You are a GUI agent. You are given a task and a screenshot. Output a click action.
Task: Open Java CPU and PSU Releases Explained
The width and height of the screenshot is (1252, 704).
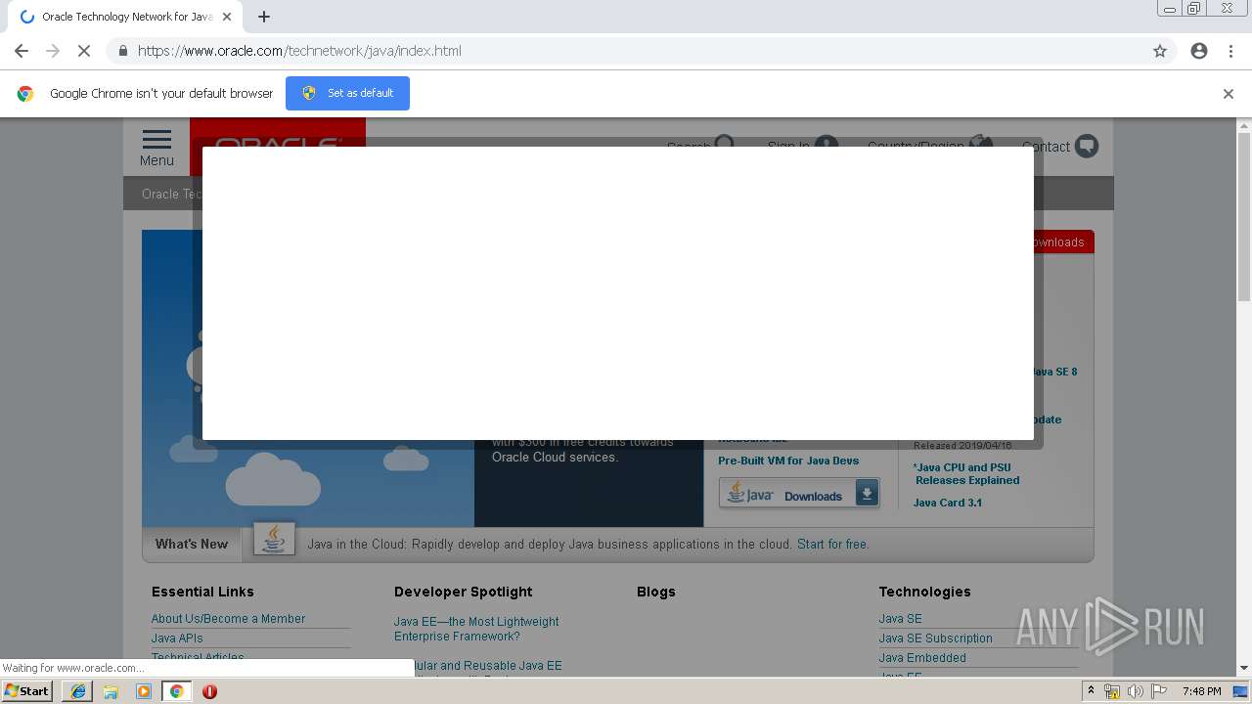point(967,474)
